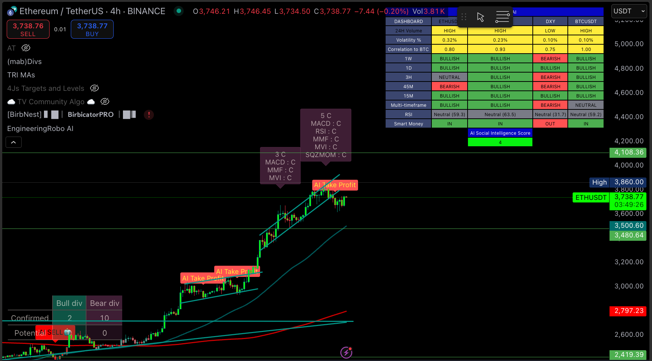Select the arrow cursor tool in floating toolbar
This screenshot has height=361, width=652.
(480, 17)
